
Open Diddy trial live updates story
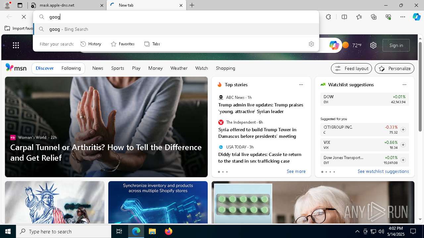click(260, 158)
